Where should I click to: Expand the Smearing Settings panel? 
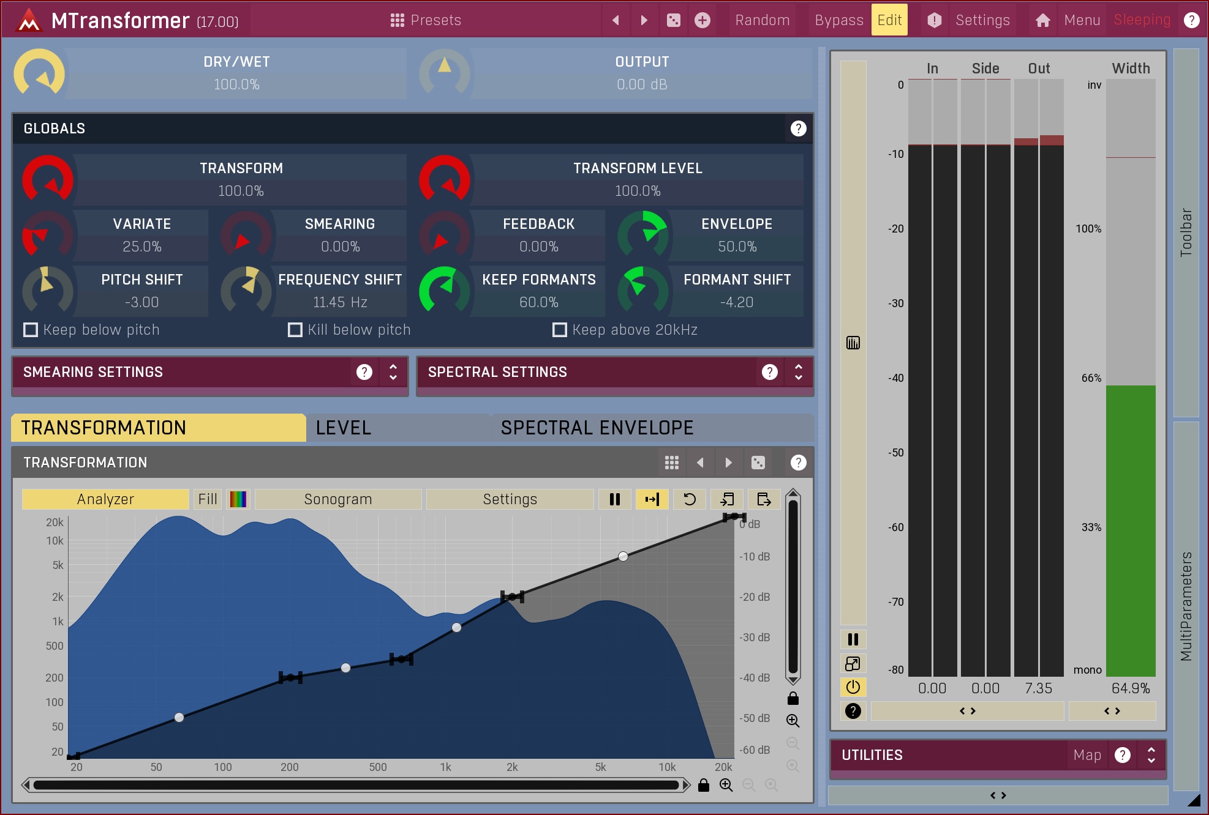393,372
